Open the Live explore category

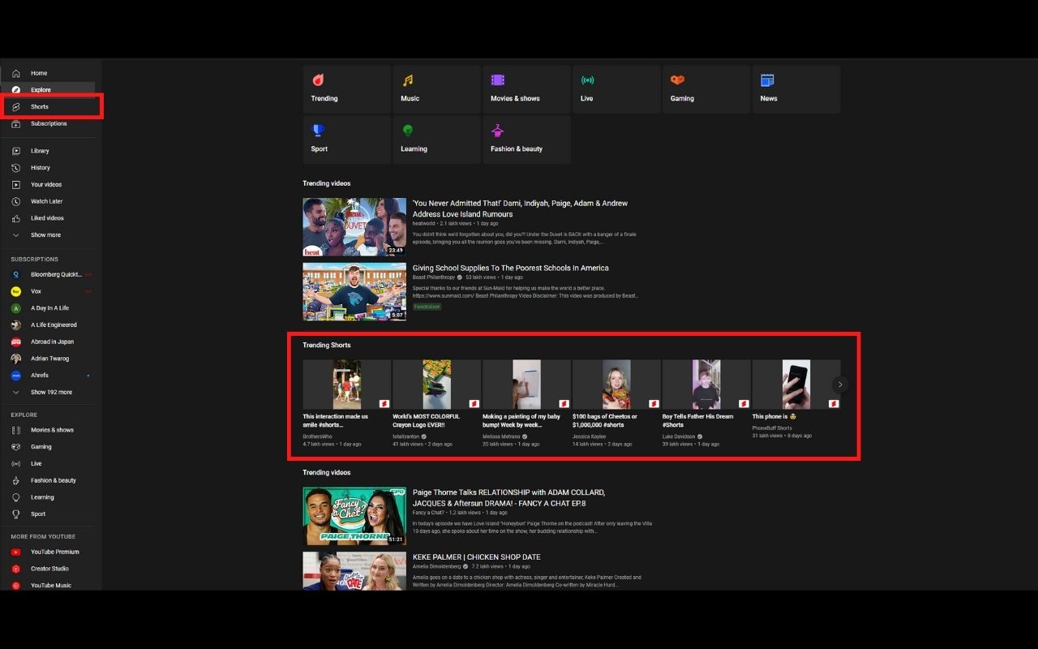pos(587,80)
